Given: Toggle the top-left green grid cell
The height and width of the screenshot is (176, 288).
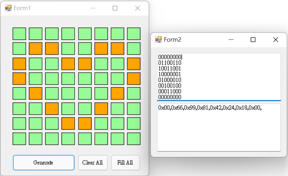Looking at the screenshot, I should [19, 34].
